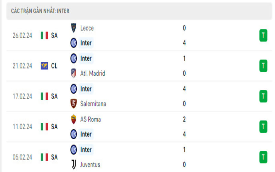
Task: Click the CL competition label
Action: click(x=54, y=66)
